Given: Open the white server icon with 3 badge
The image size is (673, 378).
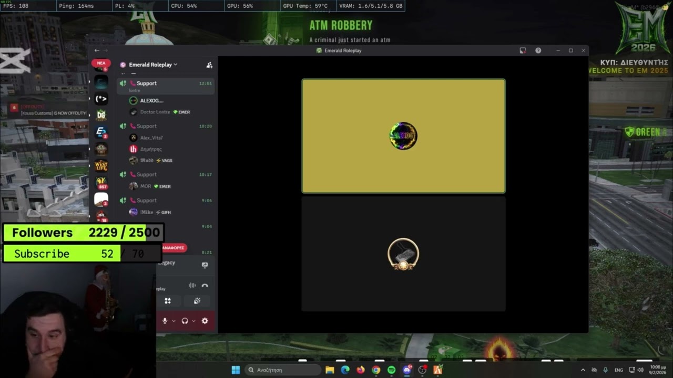Looking at the screenshot, I should [x=101, y=199].
